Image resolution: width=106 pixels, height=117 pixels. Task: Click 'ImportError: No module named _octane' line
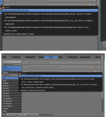pyautogui.click(x=19, y=34)
